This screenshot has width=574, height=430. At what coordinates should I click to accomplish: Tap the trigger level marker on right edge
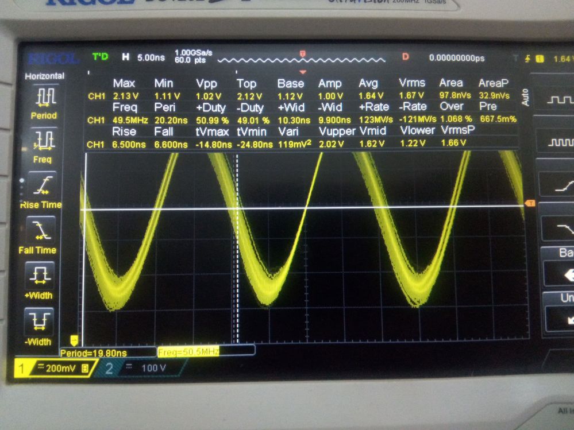(x=530, y=203)
